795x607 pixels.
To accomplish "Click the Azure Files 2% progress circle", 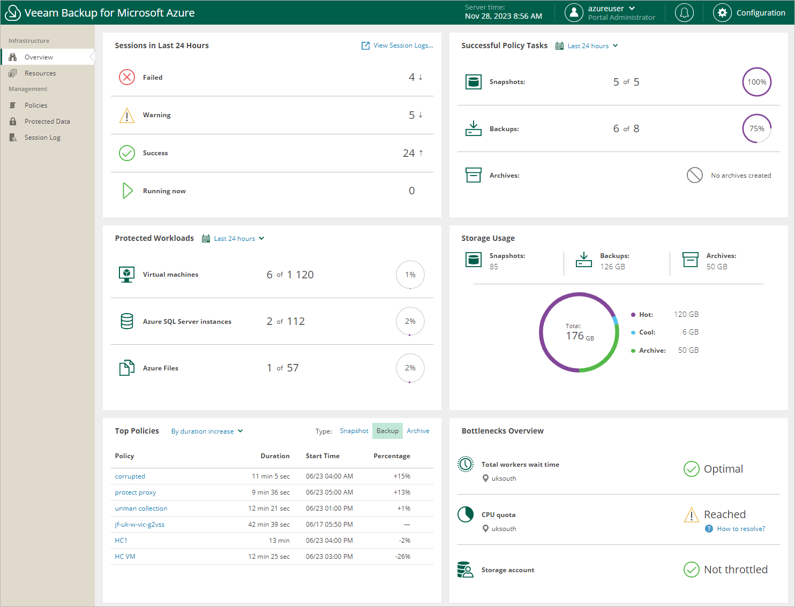I will [x=410, y=368].
